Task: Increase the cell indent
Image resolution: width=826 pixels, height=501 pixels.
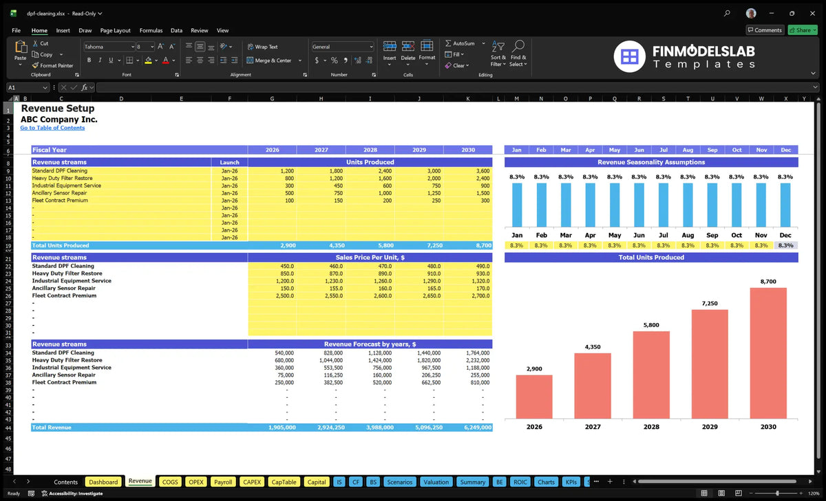Action: 235,60
